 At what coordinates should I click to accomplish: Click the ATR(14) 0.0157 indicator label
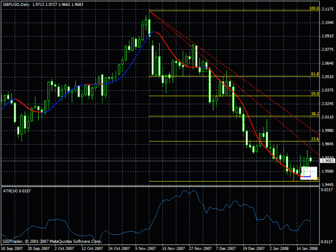pyautogui.click(x=17, y=191)
